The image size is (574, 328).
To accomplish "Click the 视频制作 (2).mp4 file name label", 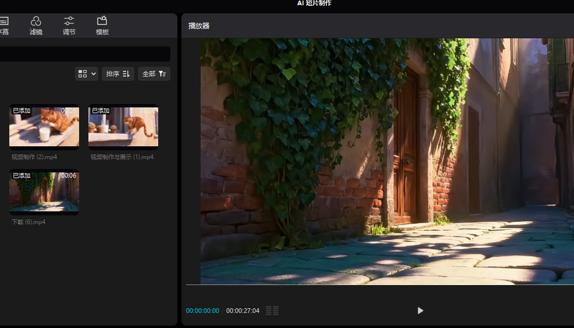I will click(x=34, y=157).
